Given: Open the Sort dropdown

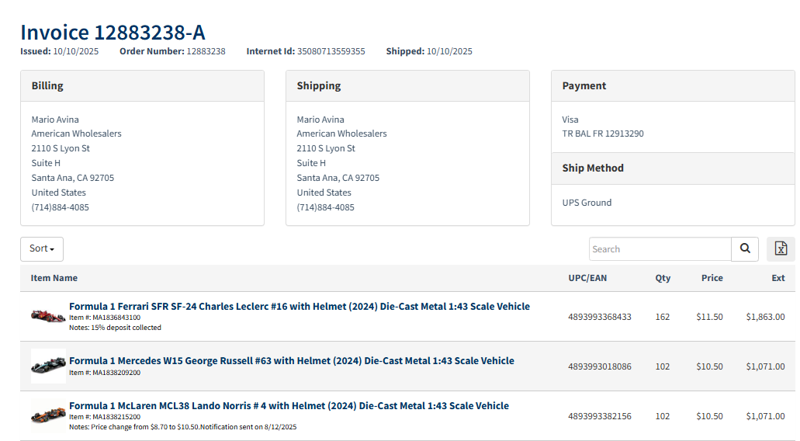Looking at the screenshot, I should pyautogui.click(x=42, y=249).
